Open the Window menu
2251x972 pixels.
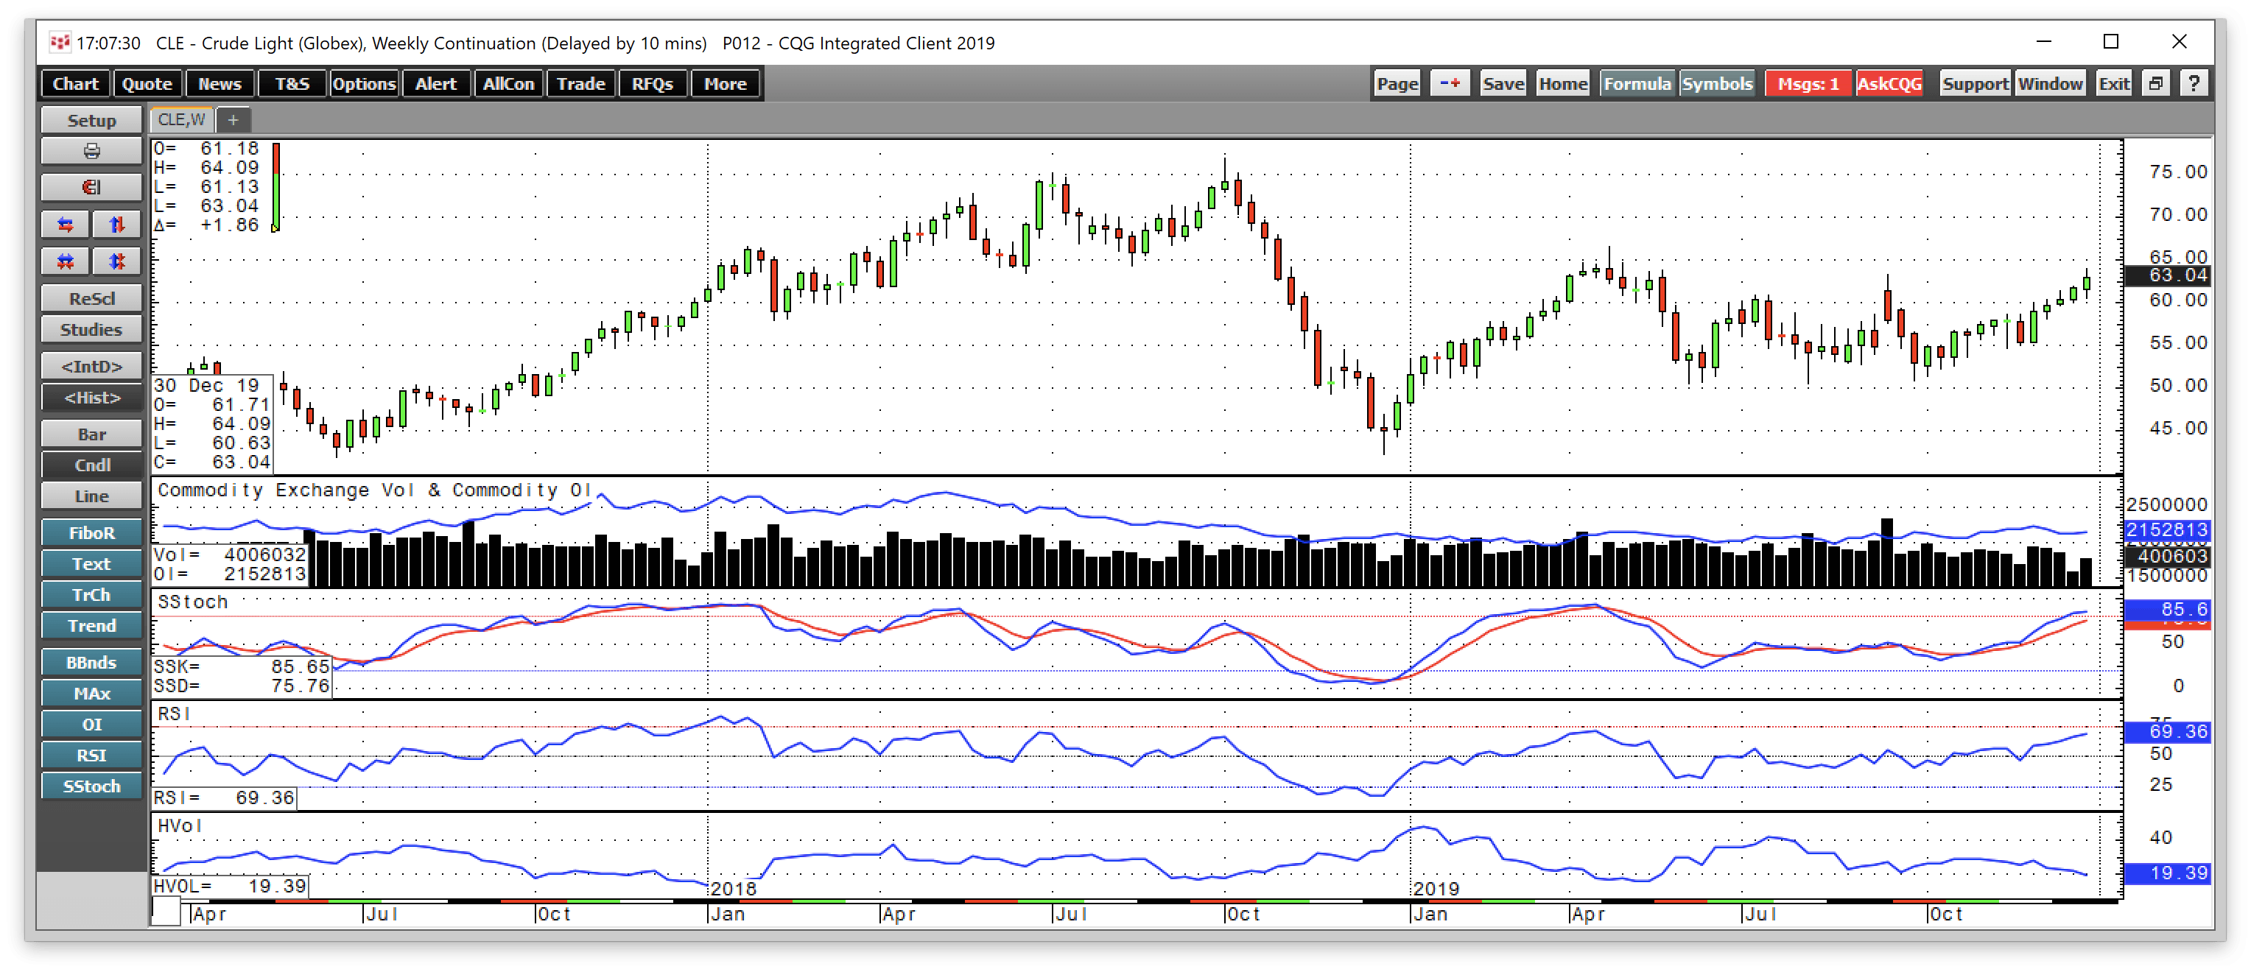pyautogui.click(x=2050, y=84)
